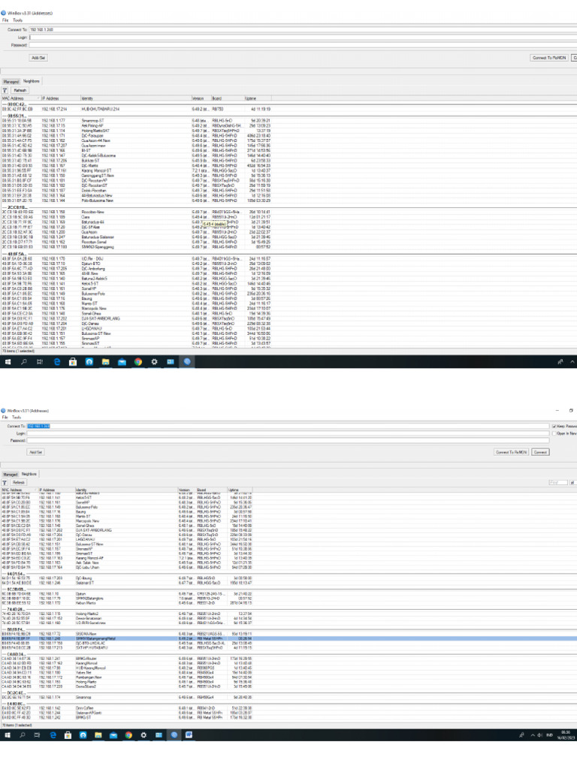Sort by Board column in upper window
Image resolution: width=577 pixels, height=769 pixels.
pos(228,98)
